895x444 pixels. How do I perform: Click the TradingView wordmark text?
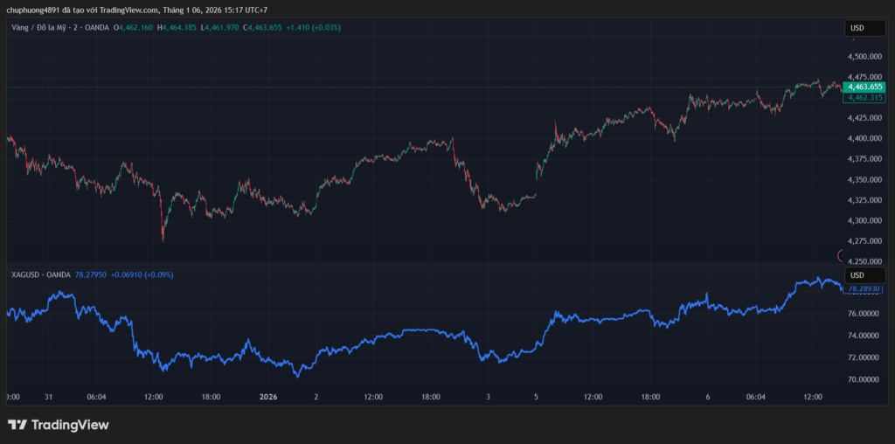point(70,425)
